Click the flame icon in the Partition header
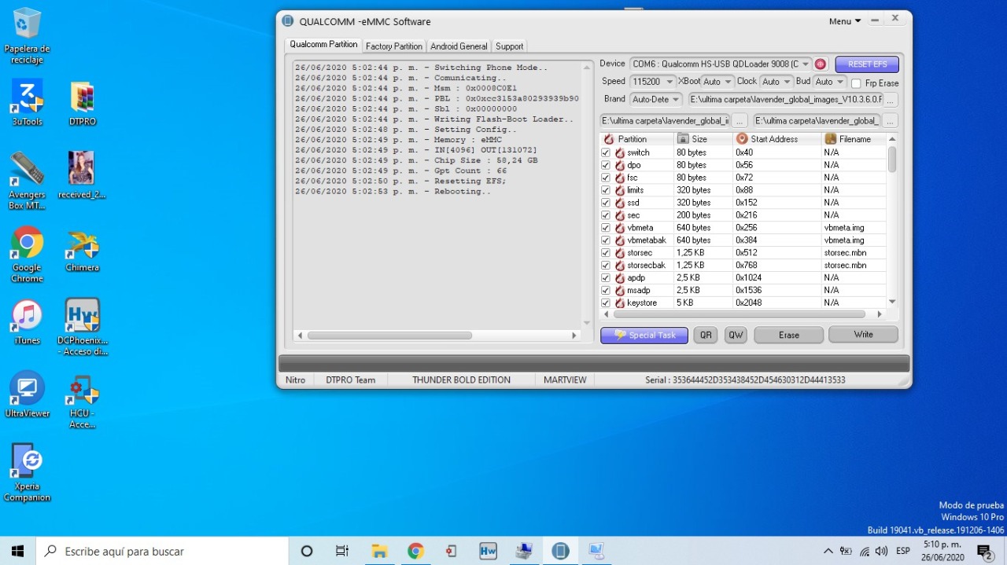This screenshot has width=1007, height=565. coord(609,139)
